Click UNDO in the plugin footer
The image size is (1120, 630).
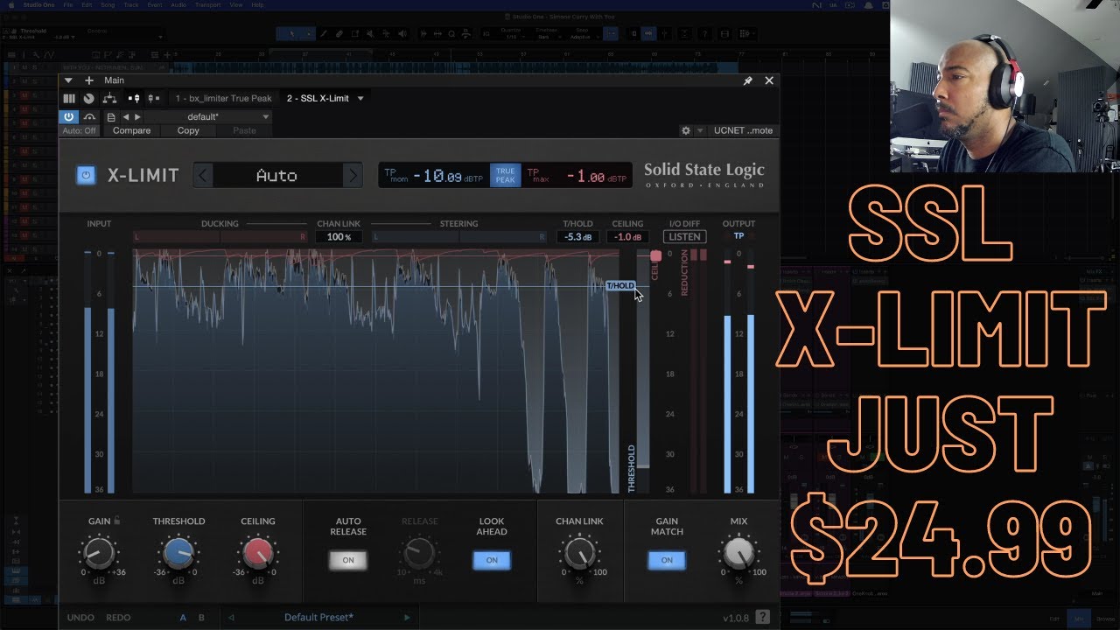pyautogui.click(x=80, y=618)
